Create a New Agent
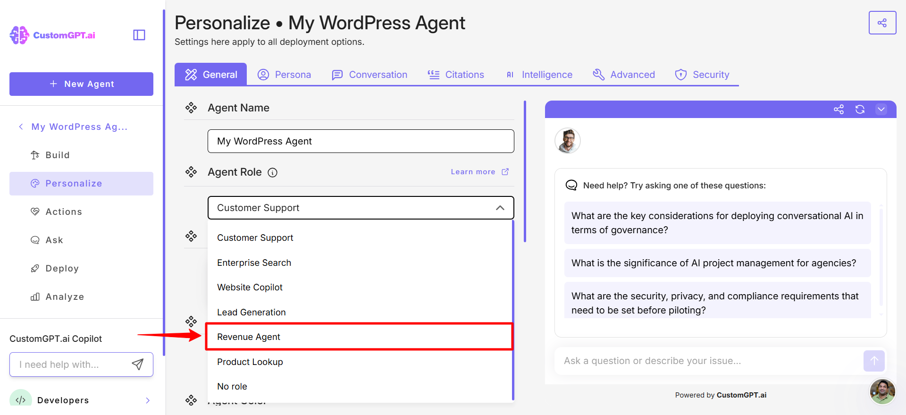This screenshot has height=415, width=906. 81,84
